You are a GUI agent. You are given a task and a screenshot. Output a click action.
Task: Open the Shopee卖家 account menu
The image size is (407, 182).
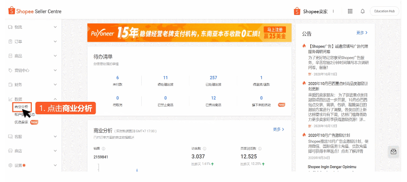311,12
